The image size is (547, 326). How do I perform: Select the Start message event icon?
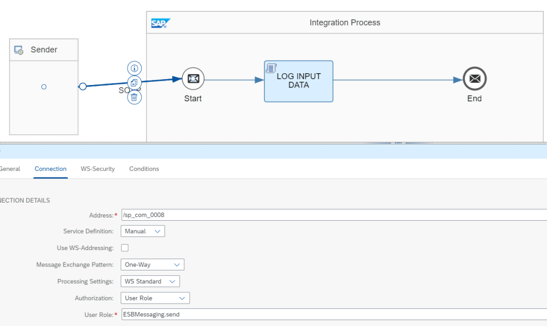tap(193, 79)
